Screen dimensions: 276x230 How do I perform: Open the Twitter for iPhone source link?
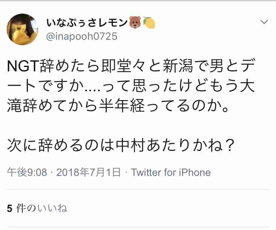pyautogui.click(x=171, y=172)
